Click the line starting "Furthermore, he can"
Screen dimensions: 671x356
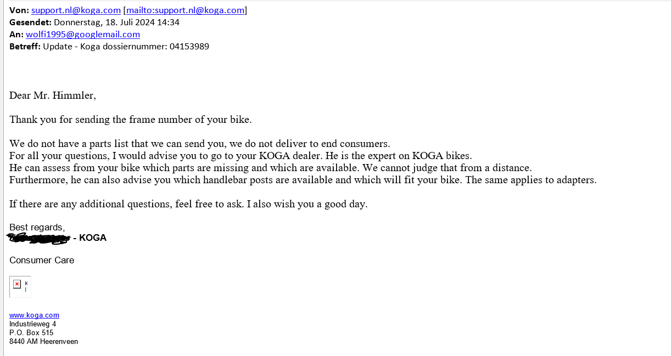click(x=303, y=180)
